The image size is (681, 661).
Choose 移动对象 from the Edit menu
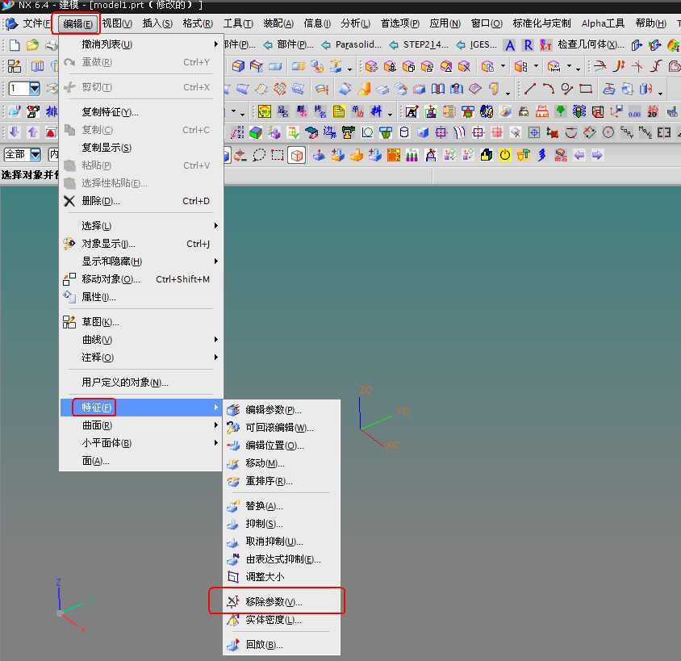tap(141, 279)
